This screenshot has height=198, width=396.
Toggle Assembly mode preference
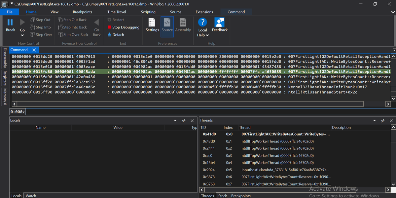(183, 25)
